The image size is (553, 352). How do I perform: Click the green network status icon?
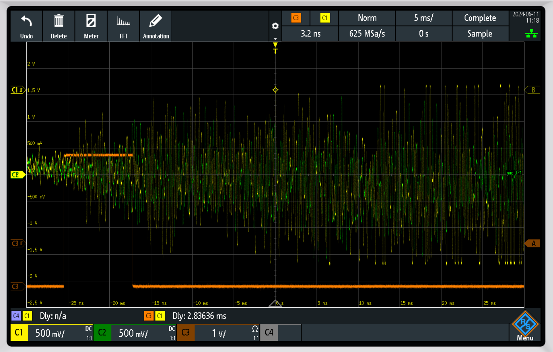click(531, 33)
